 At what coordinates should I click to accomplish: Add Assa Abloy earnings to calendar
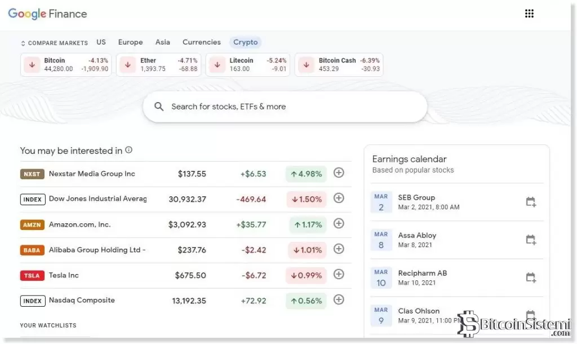(530, 240)
